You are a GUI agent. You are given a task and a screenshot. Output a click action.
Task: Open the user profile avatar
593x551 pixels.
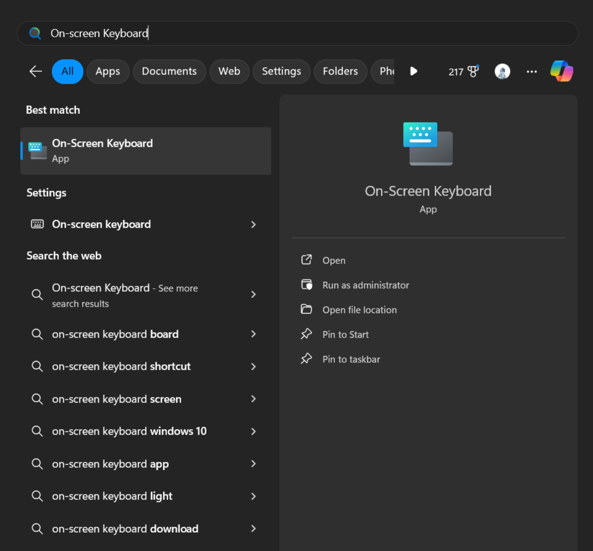[x=502, y=71]
